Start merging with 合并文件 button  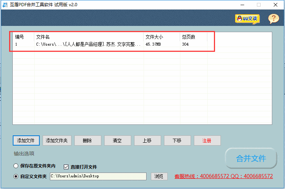click(x=251, y=158)
